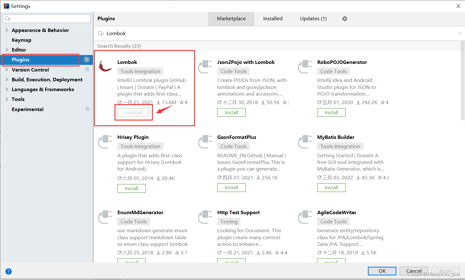Switch to the Updates (1) tab
Viewport: 465px width, 280px height.
pos(313,19)
